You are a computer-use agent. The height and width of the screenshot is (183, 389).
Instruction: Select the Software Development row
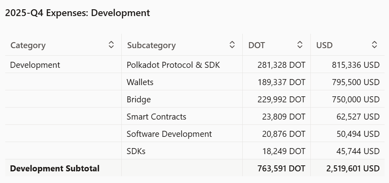[x=169, y=134]
